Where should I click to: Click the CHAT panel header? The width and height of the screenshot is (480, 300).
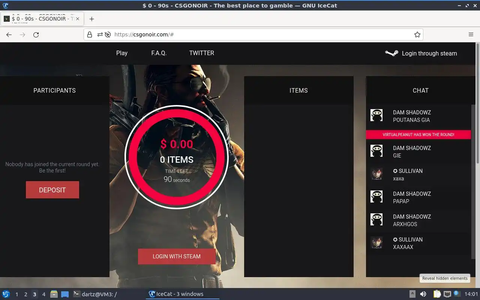420,90
